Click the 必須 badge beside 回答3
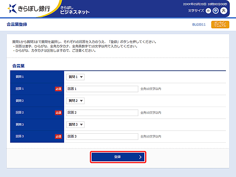The image size is (236, 177). (x=58, y=136)
